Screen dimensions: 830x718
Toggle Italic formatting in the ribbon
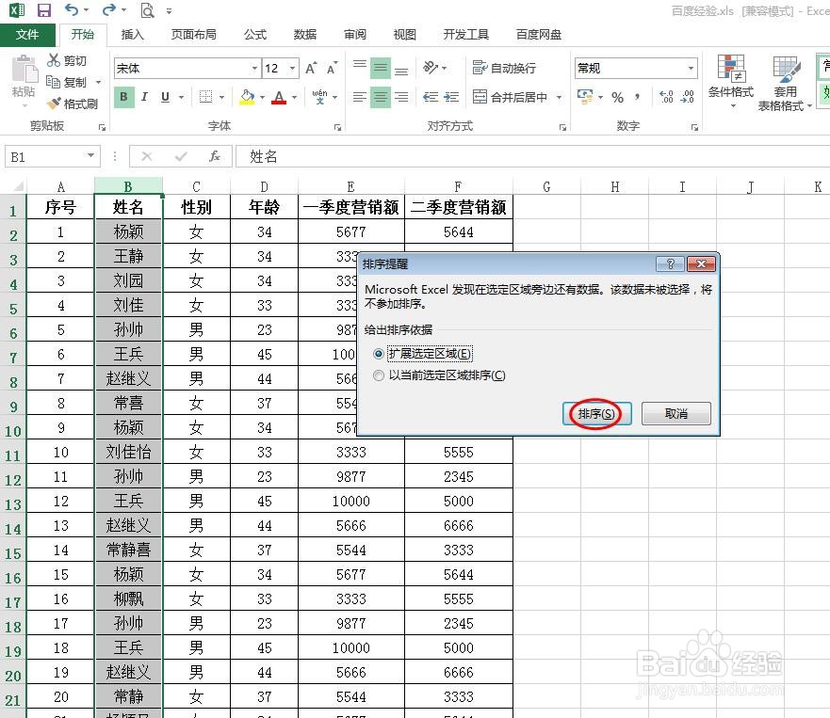pos(143,97)
